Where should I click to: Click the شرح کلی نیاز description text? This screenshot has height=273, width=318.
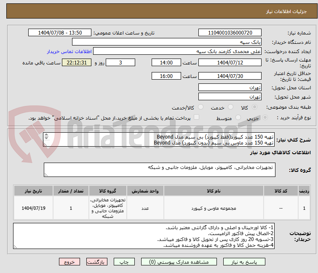click(159, 139)
